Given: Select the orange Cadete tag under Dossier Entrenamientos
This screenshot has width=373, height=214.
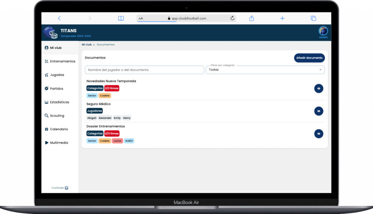Looking at the screenshot, I should tap(105, 141).
